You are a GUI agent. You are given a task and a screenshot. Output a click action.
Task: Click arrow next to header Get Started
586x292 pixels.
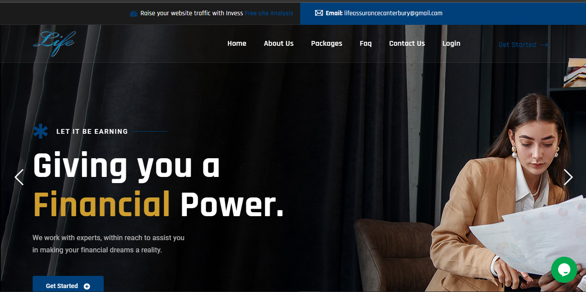click(x=544, y=44)
